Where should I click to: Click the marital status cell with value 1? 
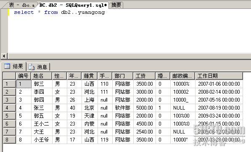point(163,108)
